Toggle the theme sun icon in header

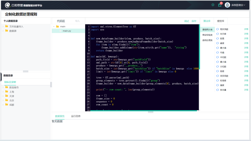tap(213, 5)
